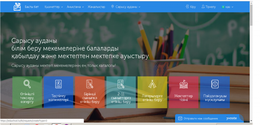Click the jivosite label
The image size is (260, 125).
[x=232, y=118]
